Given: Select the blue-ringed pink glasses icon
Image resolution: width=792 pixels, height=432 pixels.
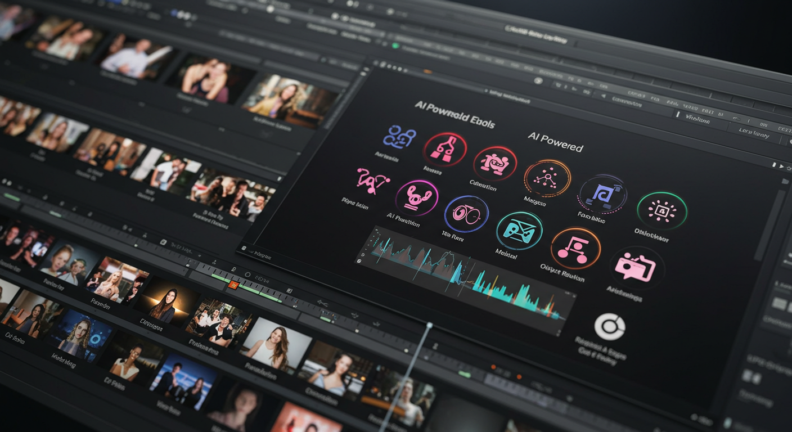Looking at the screenshot, I should 466,214.
